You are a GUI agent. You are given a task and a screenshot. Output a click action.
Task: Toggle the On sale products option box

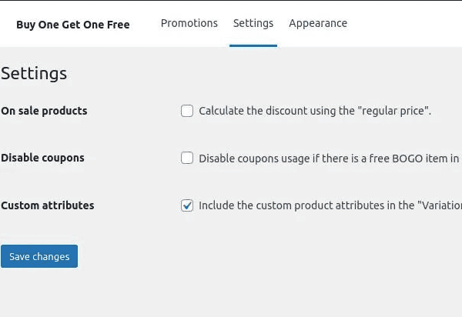point(187,111)
